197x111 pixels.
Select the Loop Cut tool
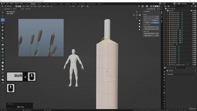3,55
